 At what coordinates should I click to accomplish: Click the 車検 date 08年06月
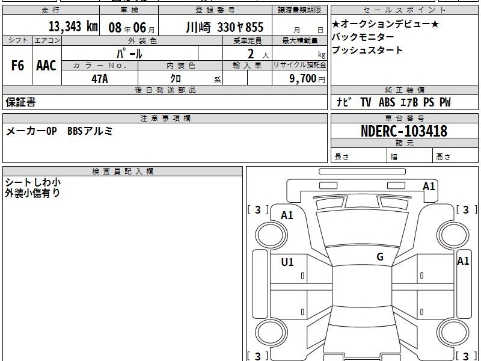pyautogui.click(x=132, y=28)
